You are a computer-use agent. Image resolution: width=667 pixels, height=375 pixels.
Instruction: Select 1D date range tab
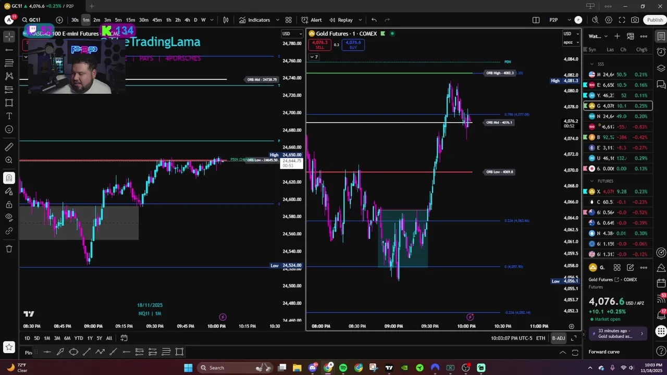(27, 338)
